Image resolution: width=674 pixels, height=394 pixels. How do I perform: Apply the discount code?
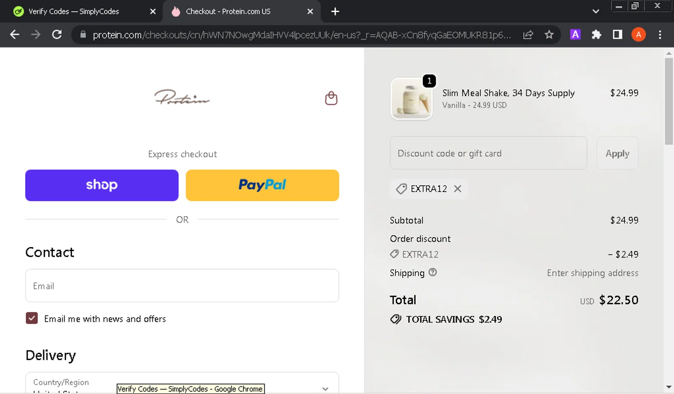point(617,153)
